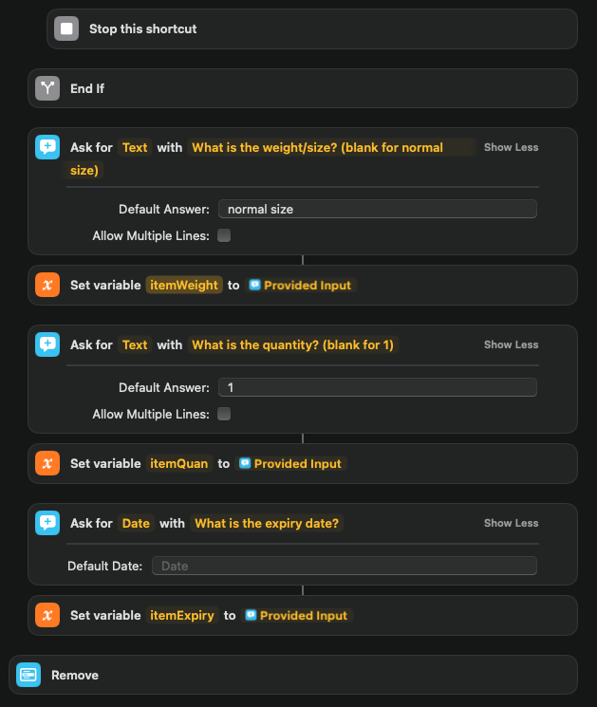Click the Default Answer field containing normal size
This screenshot has height=707, width=597.
point(377,209)
